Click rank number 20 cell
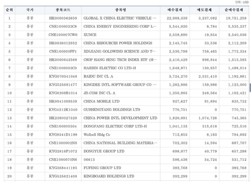 pos(9,176)
